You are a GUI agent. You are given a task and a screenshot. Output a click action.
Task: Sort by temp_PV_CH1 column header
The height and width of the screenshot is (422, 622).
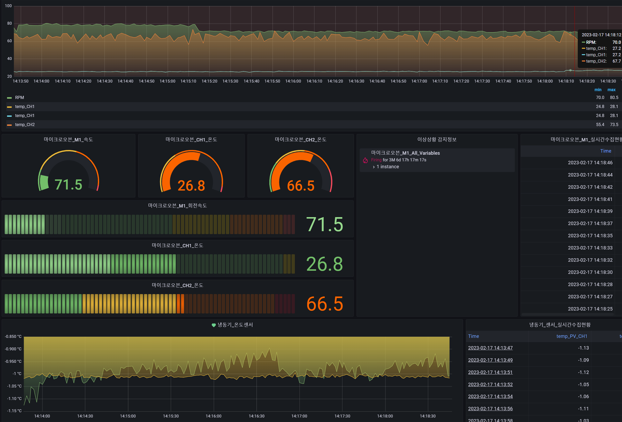coord(572,336)
